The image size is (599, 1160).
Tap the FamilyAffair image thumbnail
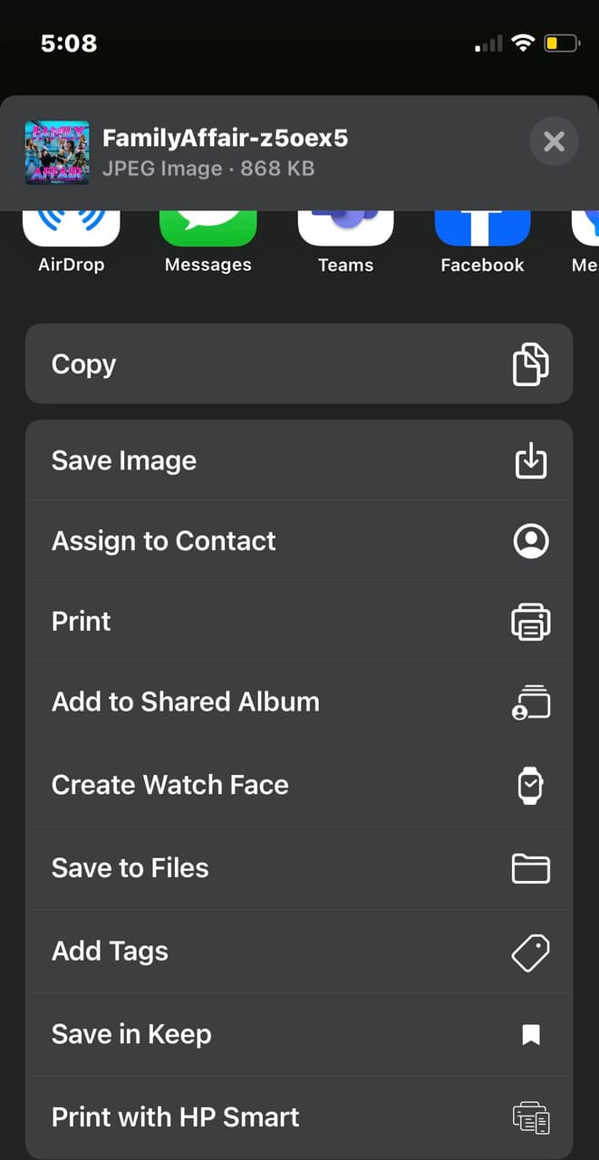(x=56, y=152)
